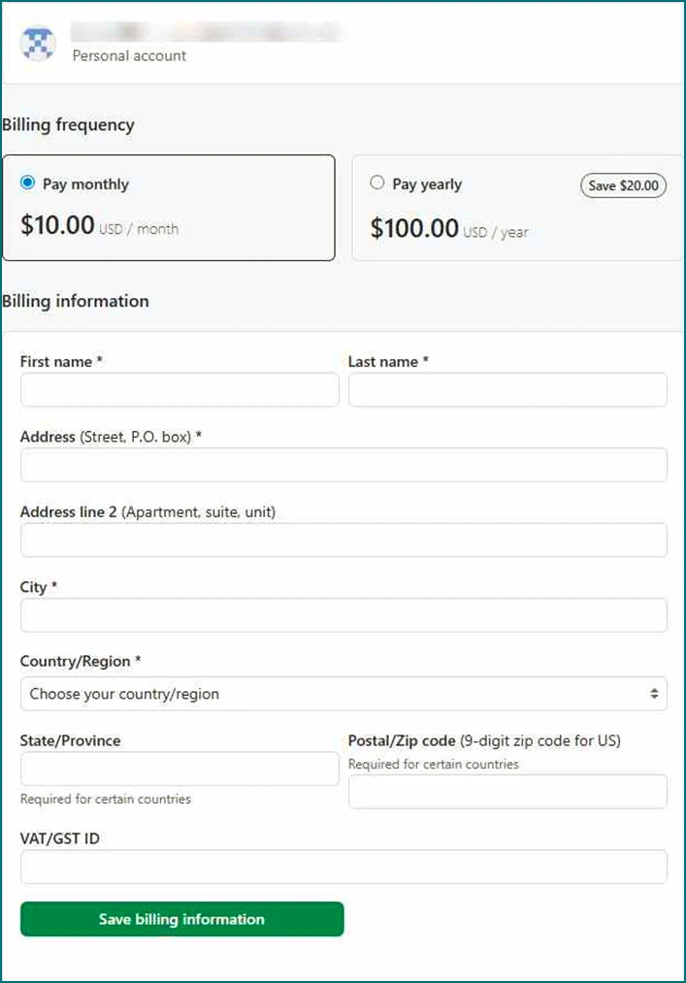
Task: Focus the Address line 2 field
Action: [343, 541]
